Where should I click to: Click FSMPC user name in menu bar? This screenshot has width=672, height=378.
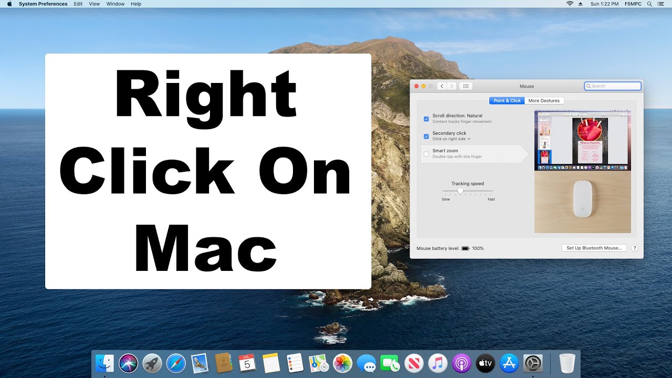coord(633,4)
